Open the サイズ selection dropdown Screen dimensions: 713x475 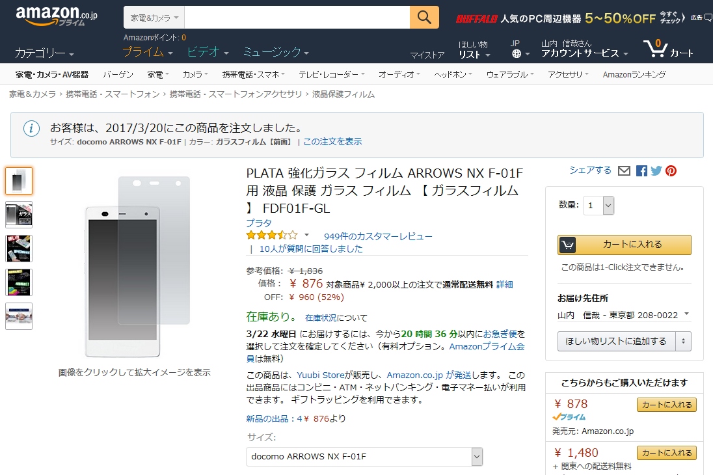tap(364, 456)
